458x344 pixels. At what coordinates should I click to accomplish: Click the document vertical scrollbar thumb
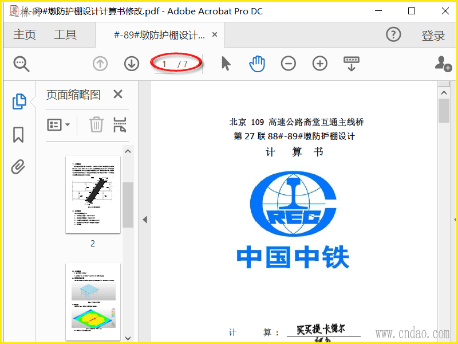pos(444,111)
